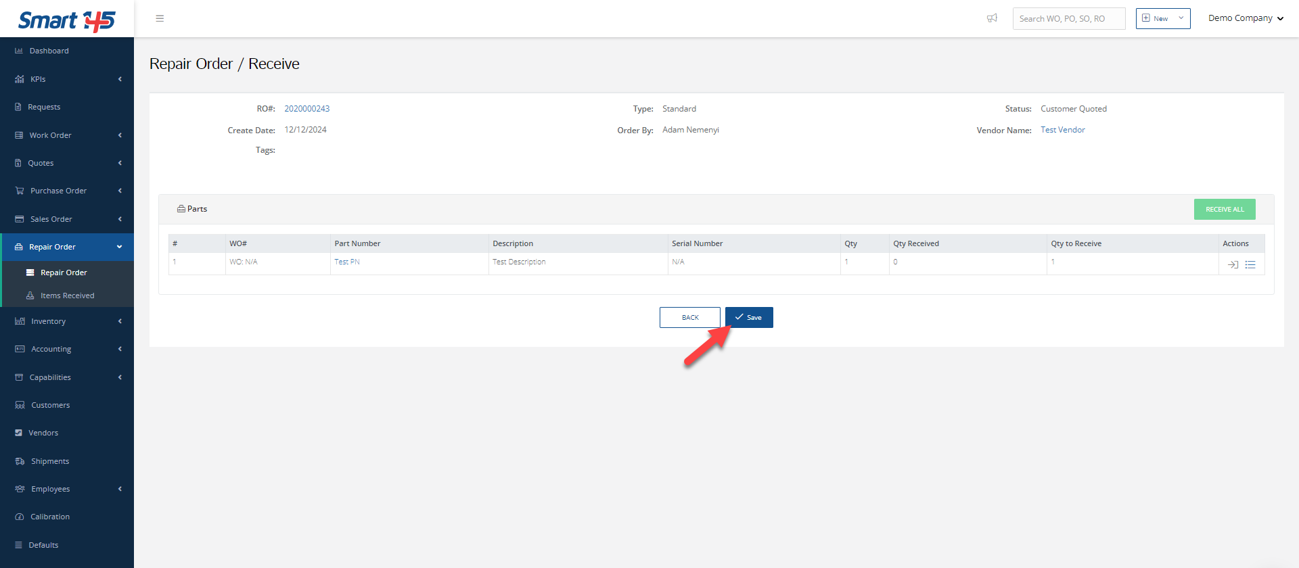Open the New dropdown button
This screenshot has width=1299, height=568.
1162,18
